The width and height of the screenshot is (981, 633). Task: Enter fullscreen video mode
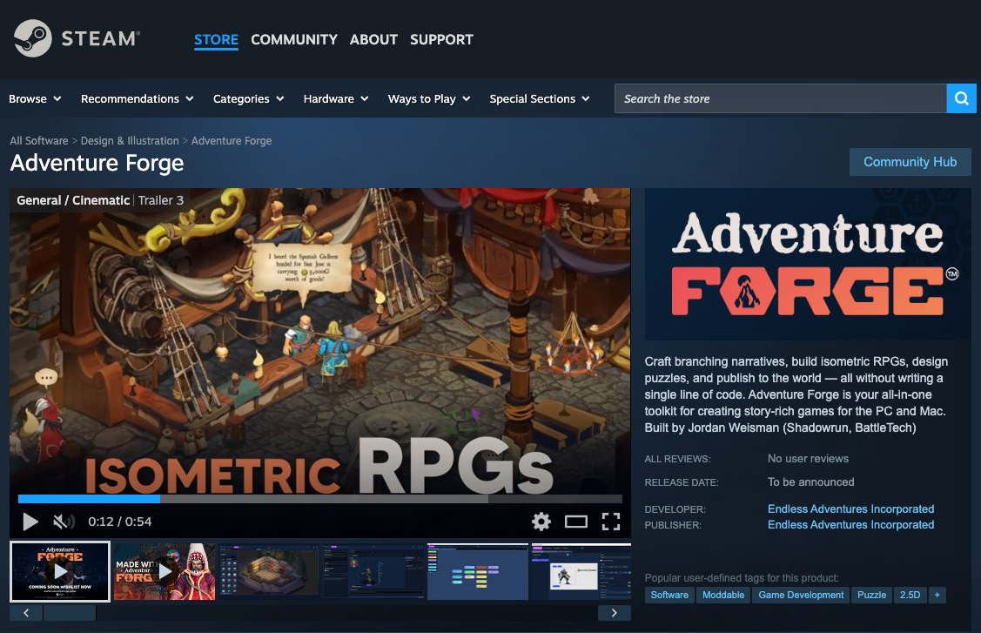click(x=611, y=521)
